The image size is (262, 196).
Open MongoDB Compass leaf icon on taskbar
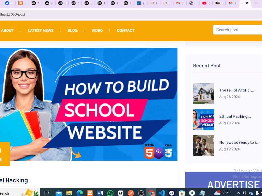point(192,193)
